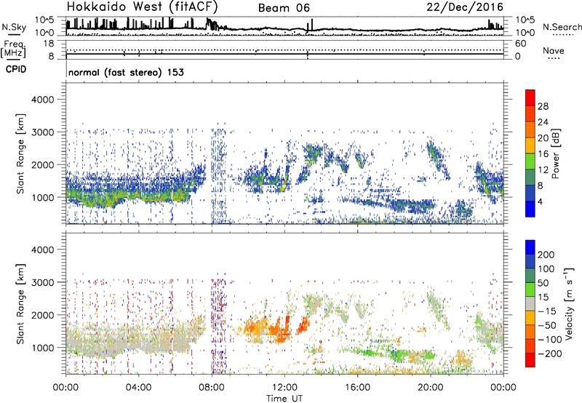The width and height of the screenshot is (582, 403).
Task: Click the green positive-velocity echo band near 18:00
Action: (x=397, y=354)
